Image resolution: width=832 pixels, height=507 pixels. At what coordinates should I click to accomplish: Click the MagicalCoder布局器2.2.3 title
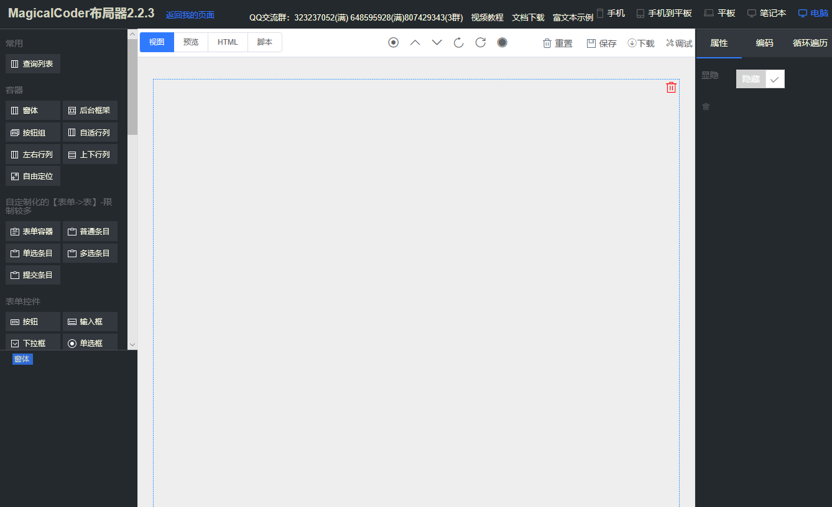pyautogui.click(x=81, y=13)
